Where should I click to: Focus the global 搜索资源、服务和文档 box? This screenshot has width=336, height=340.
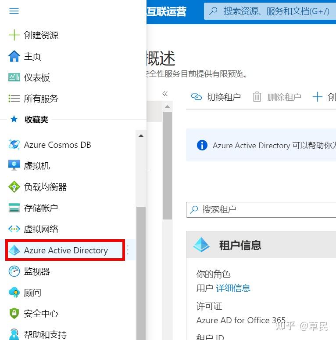coord(270,11)
